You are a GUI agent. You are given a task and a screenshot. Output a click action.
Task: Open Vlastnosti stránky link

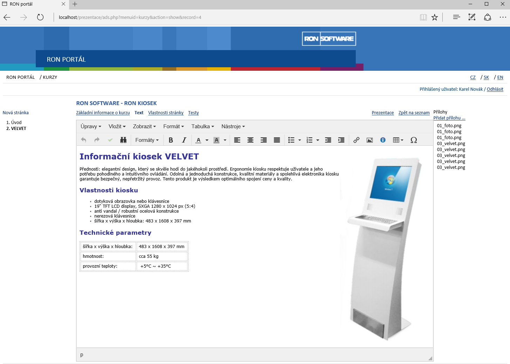pyautogui.click(x=166, y=113)
